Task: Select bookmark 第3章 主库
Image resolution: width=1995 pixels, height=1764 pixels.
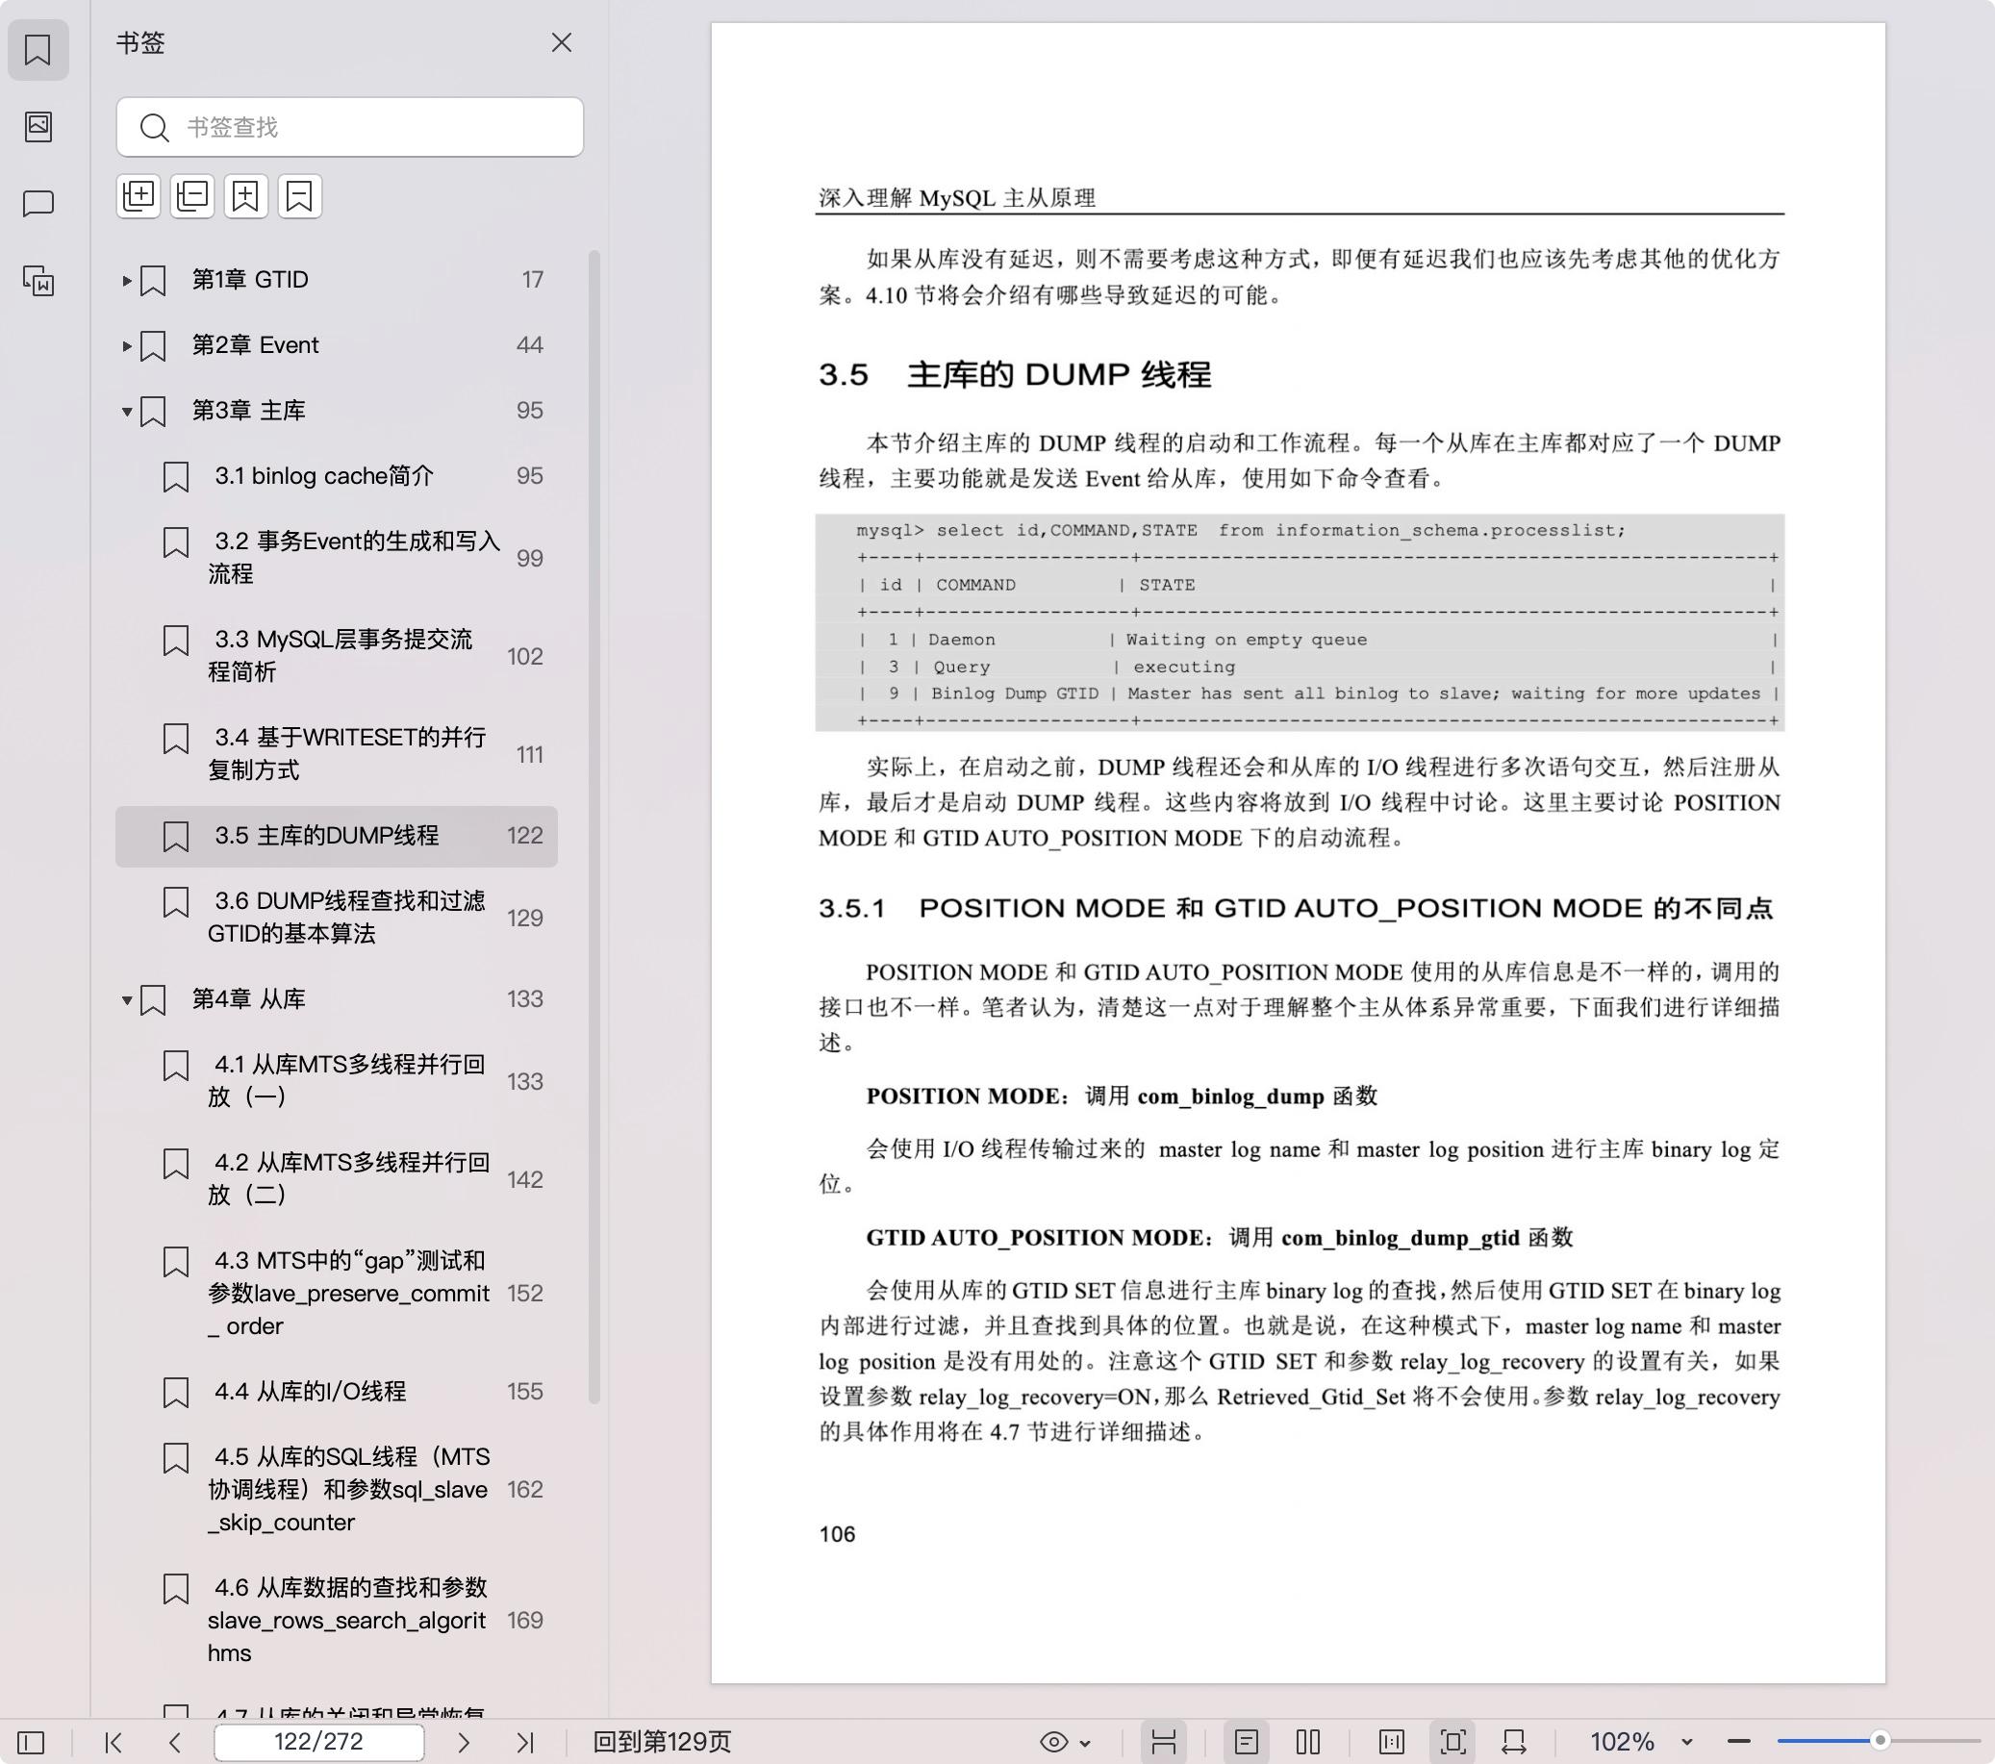Action: (x=336, y=411)
